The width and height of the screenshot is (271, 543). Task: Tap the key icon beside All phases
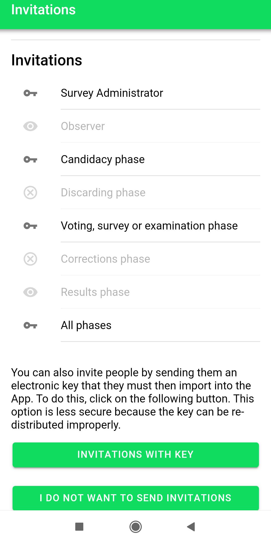[30, 325]
